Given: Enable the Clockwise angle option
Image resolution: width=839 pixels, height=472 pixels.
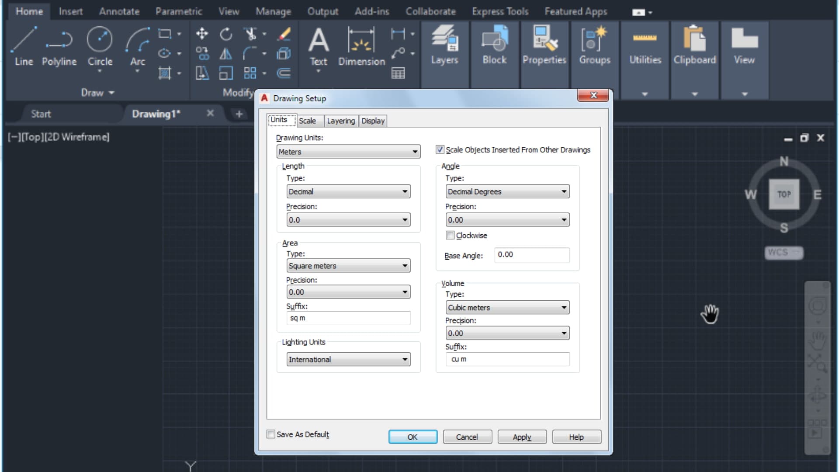Looking at the screenshot, I should click(450, 235).
